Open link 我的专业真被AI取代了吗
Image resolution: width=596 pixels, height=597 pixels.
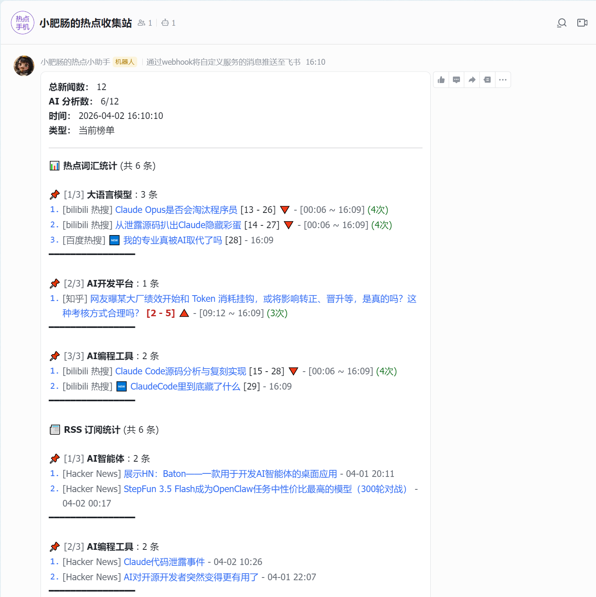[x=173, y=240]
